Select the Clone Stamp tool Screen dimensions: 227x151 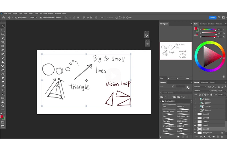click(3, 62)
